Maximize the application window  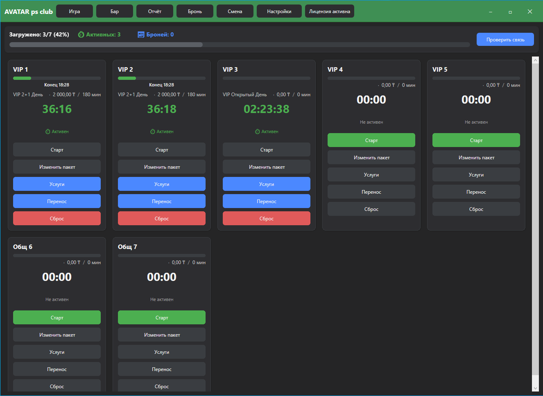point(510,11)
